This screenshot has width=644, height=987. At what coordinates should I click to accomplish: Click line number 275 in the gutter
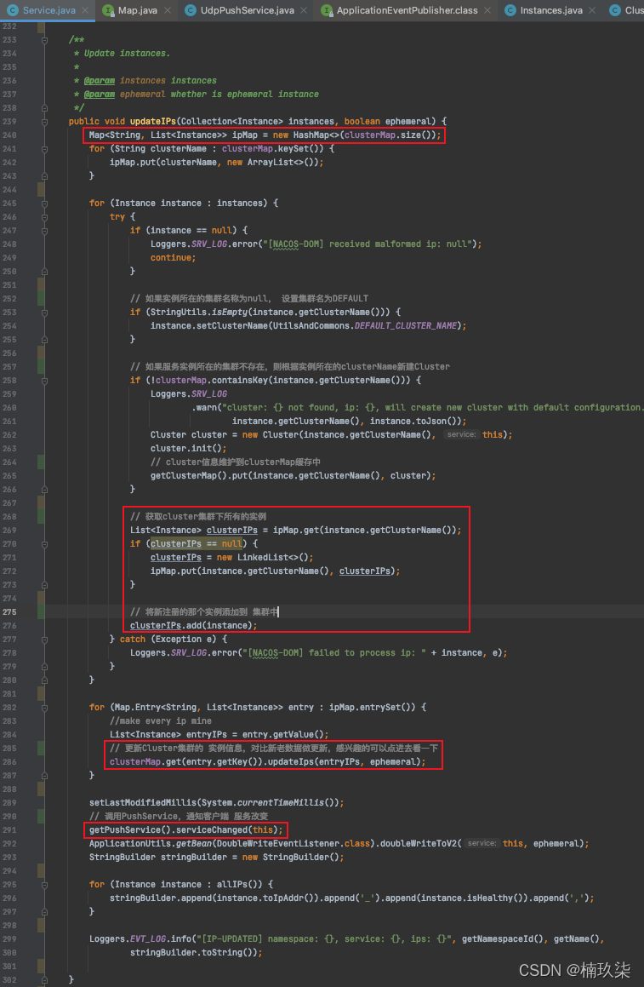tap(9, 611)
